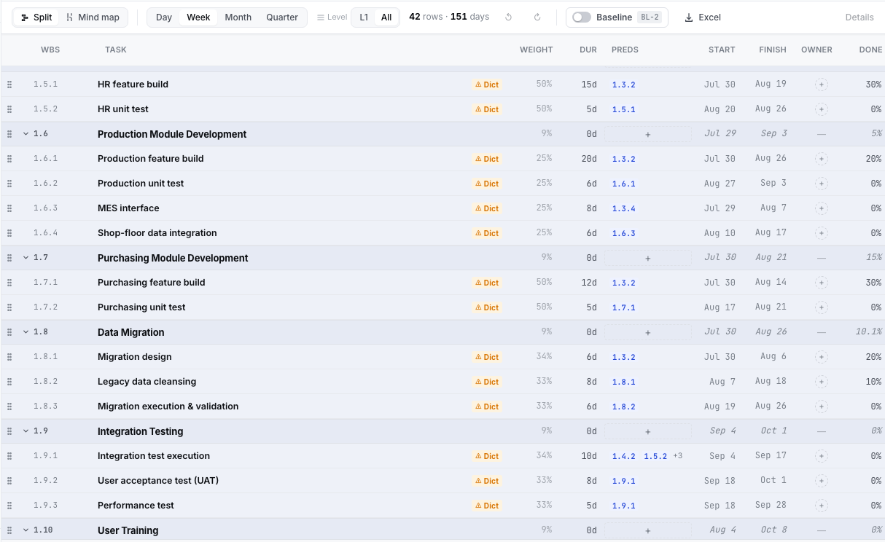
Task: Collapse Integration Testing group 1.9
Action: [26, 431]
